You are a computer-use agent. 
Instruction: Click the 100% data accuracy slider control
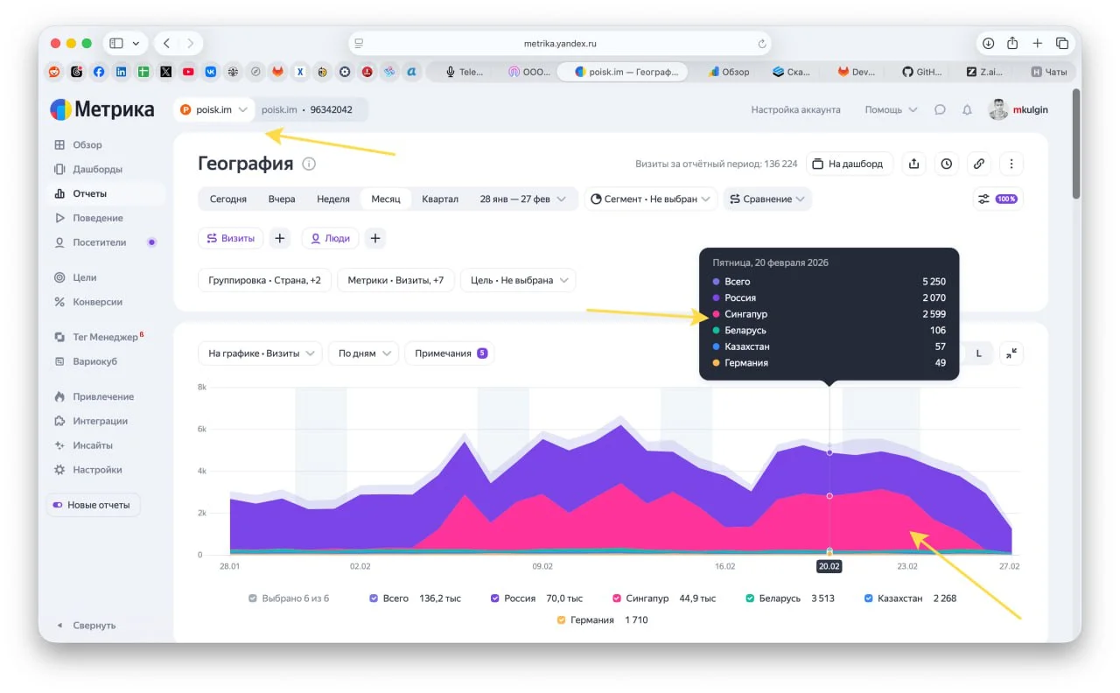(997, 199)
